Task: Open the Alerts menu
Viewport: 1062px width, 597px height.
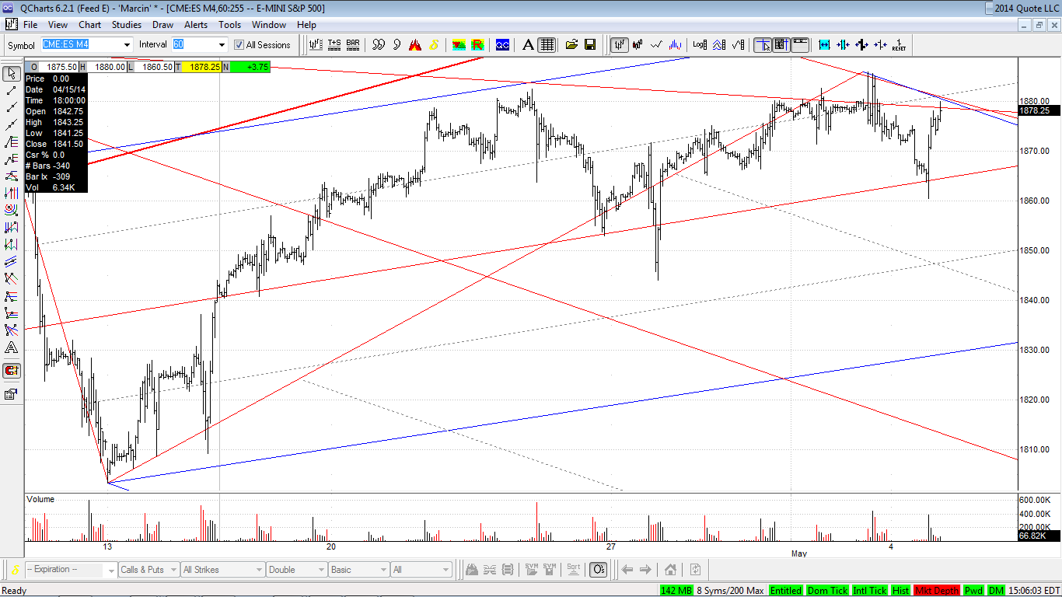Action: pos(196,25)
